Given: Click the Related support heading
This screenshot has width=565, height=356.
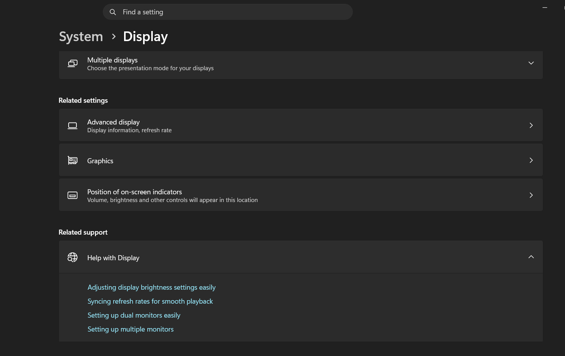Looking at the screenshot, I should 83,232.
